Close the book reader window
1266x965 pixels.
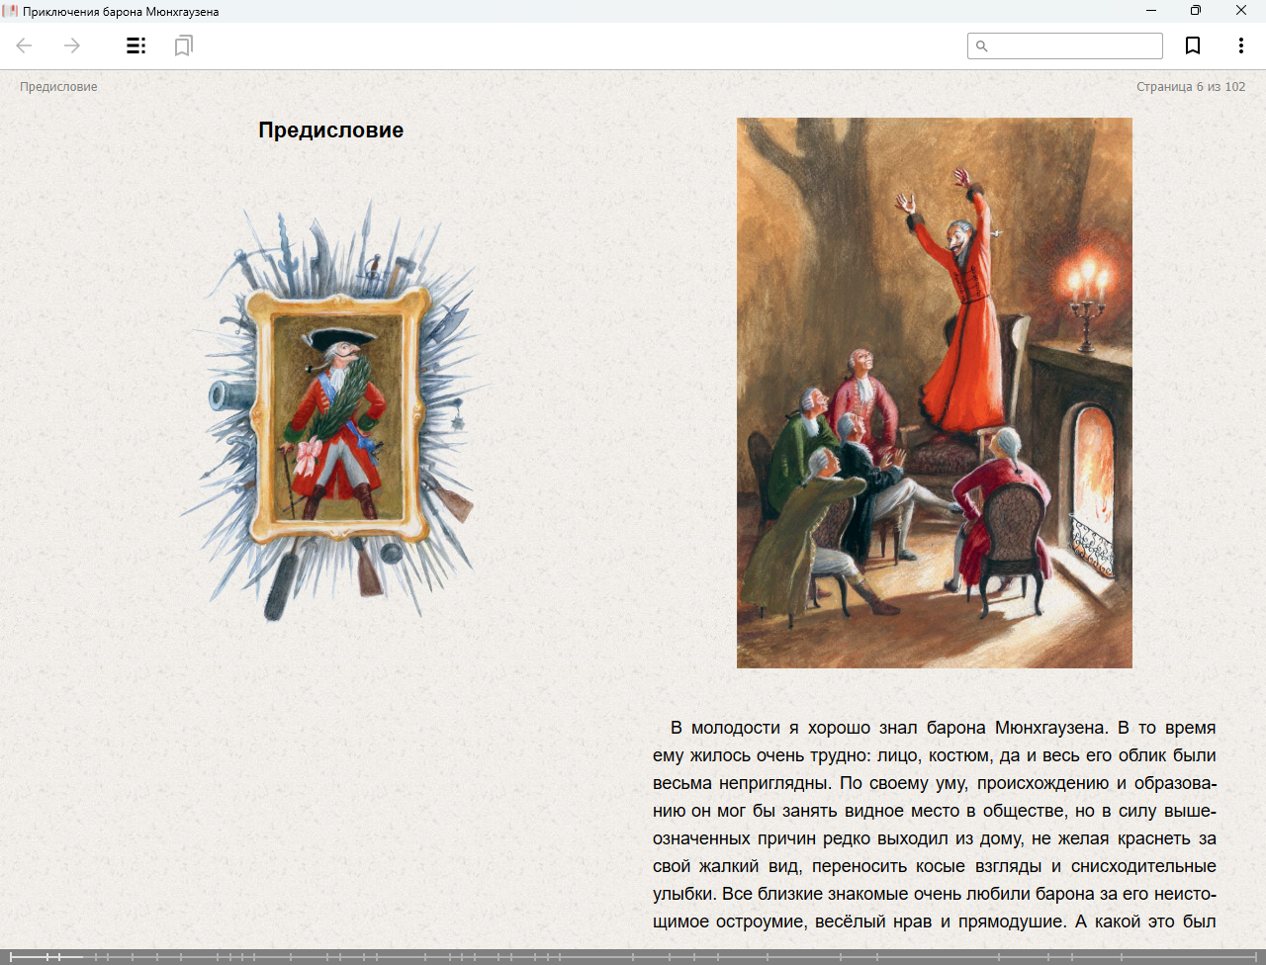[1241, 11]
